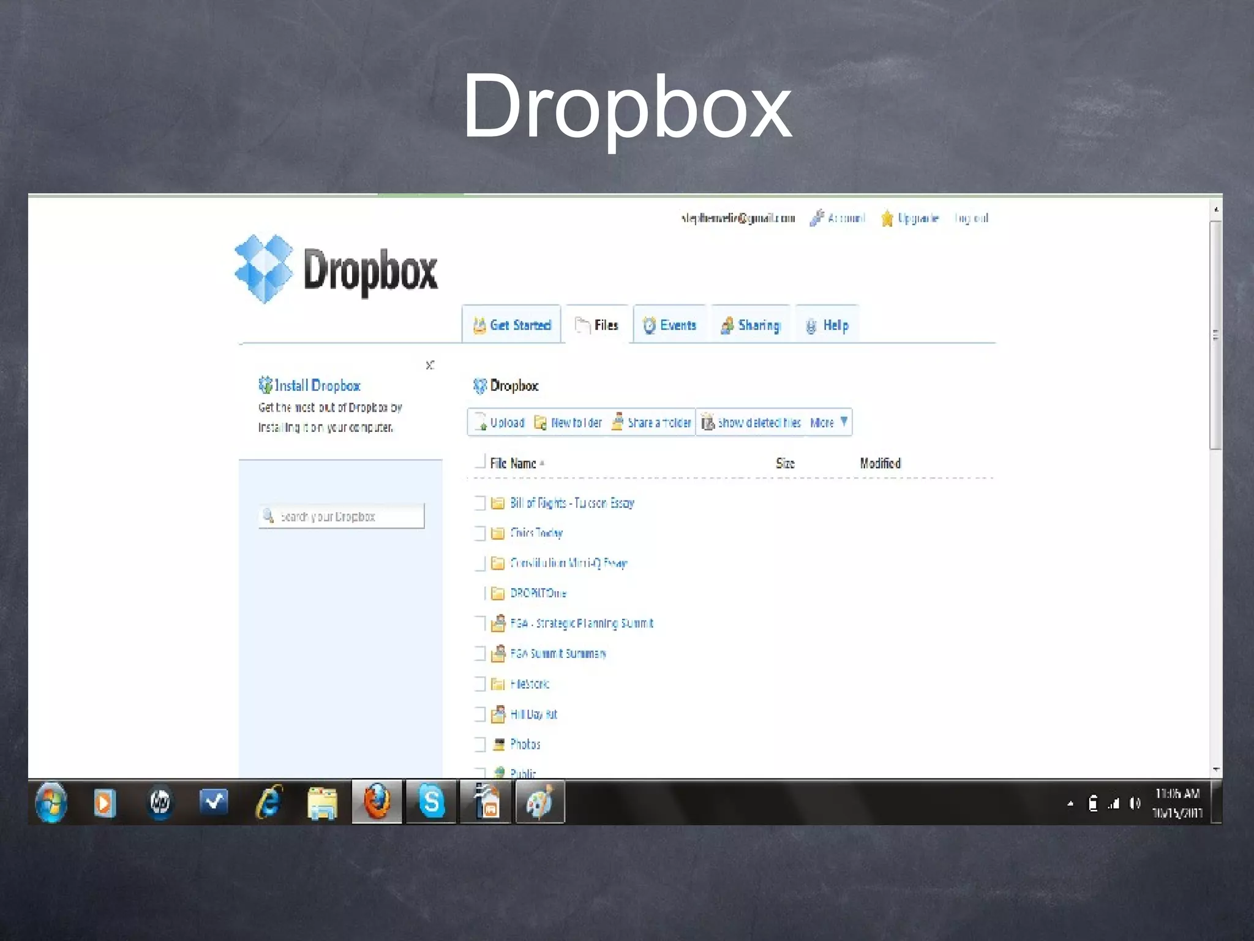The height and width of the screenshot is (941, 1254).
Task: Click the taskbar clock
Action: 1177,803
